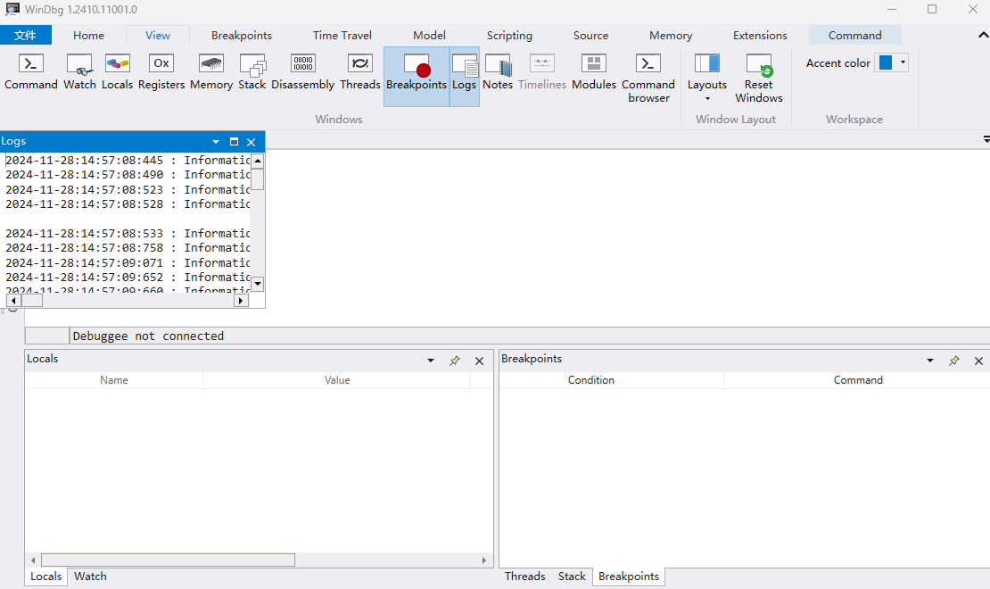Open the Command window from the ribbon
The width and height of the screenshot is (990, 589).
[31, 72]
